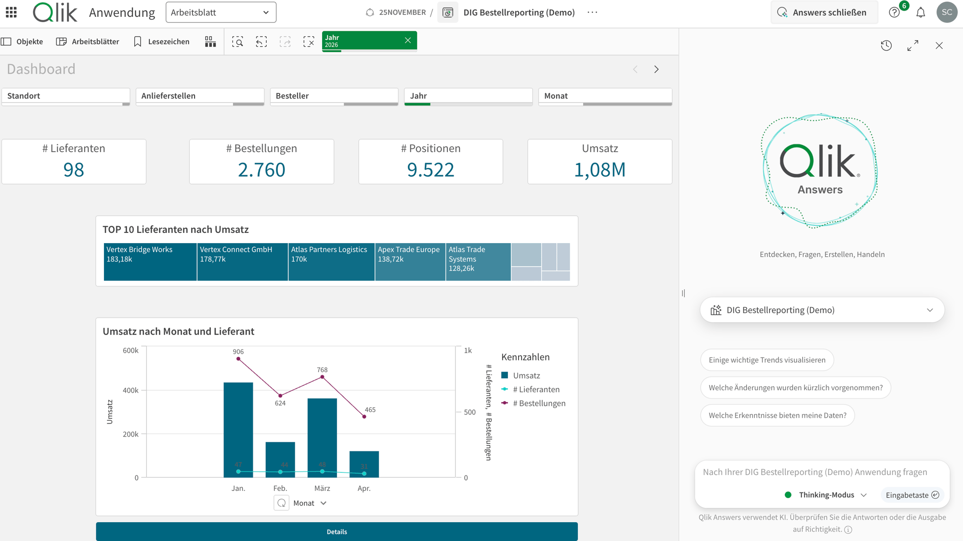Open the Standort filter pane

(66, 96)
